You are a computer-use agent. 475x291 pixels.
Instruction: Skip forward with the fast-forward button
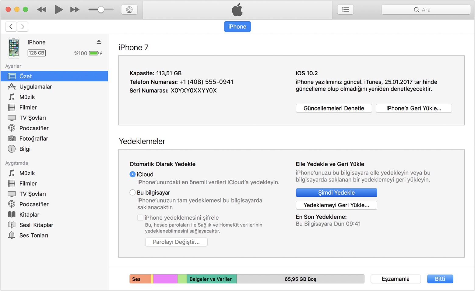pos(75,10)
